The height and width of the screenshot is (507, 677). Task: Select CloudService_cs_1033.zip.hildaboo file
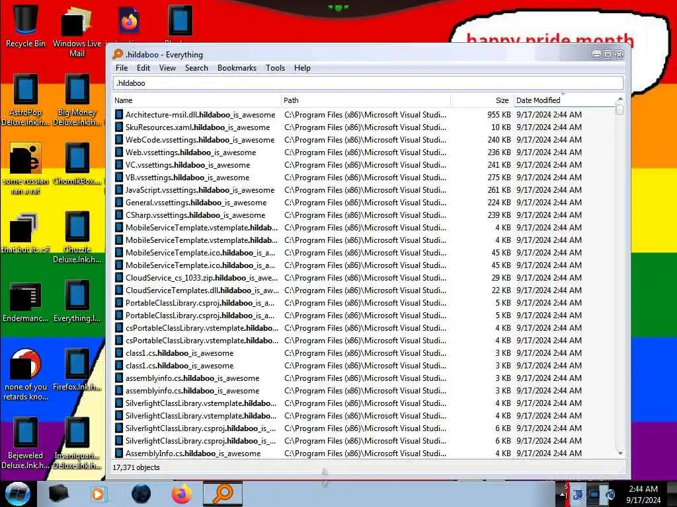[x=202, y=278]
